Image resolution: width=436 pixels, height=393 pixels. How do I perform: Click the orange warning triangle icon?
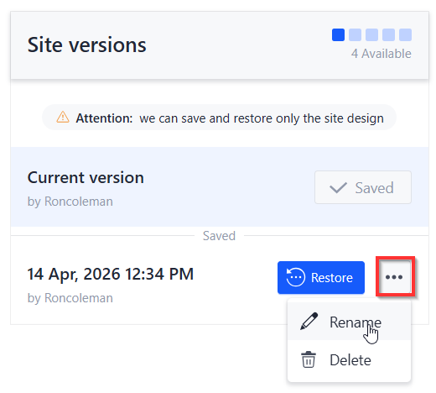pyautogui.click(x=63, y=117)
